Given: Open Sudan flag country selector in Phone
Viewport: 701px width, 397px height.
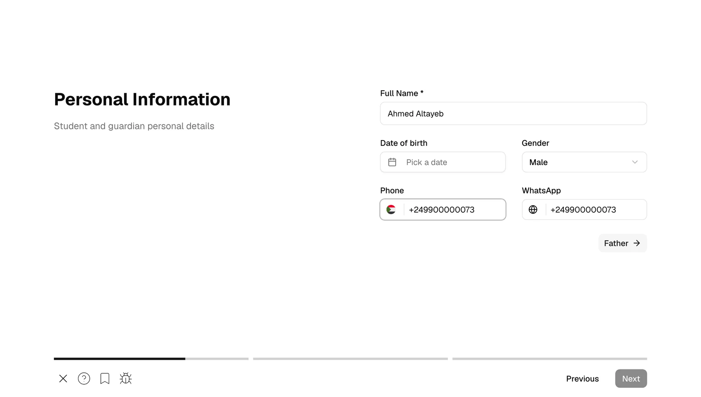Looking at the screenshot, I should click(391, 210).
